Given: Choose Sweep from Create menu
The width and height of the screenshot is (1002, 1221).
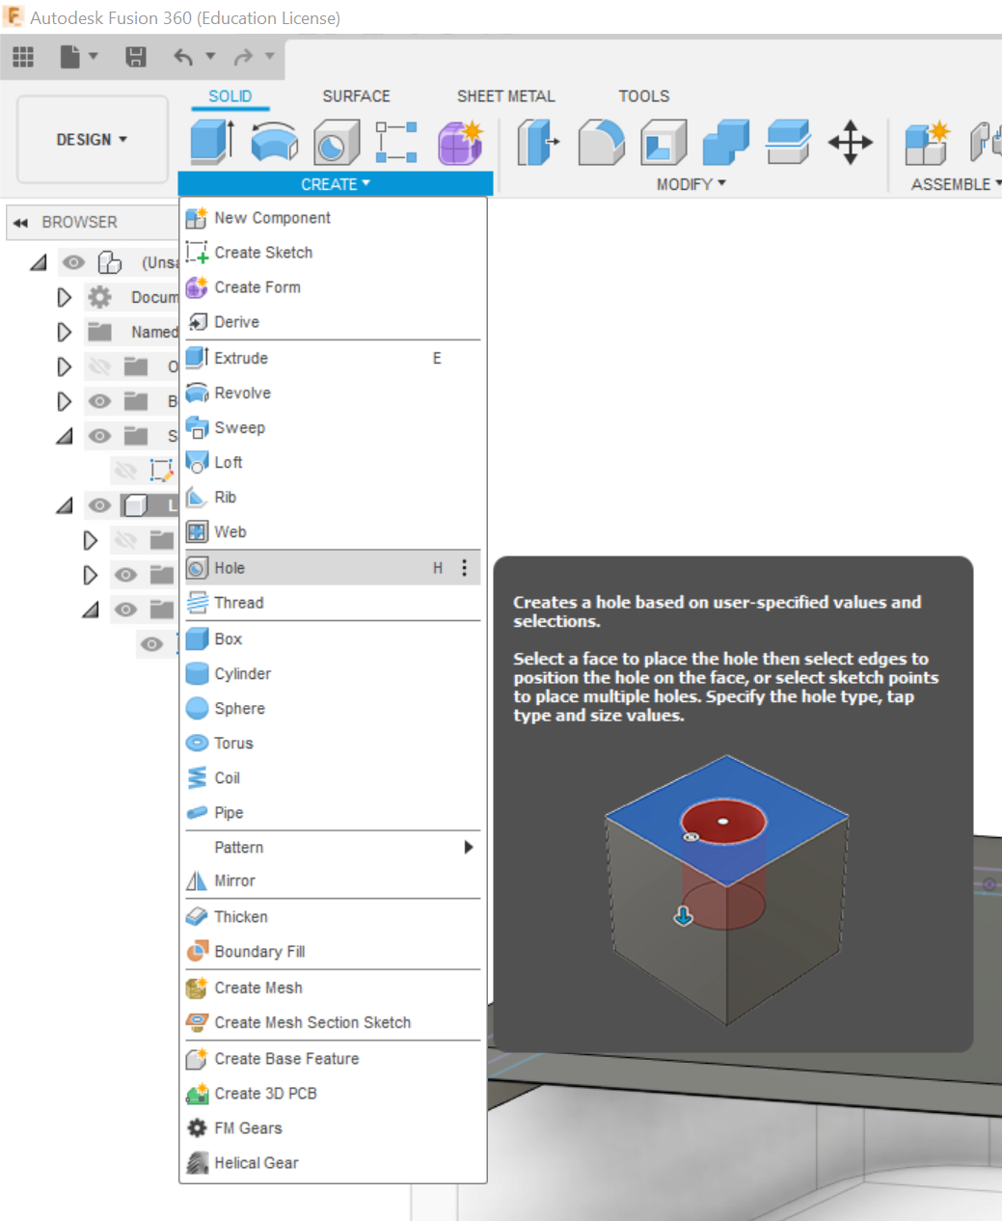Looking at the screenshot, I should click(333, 427).
